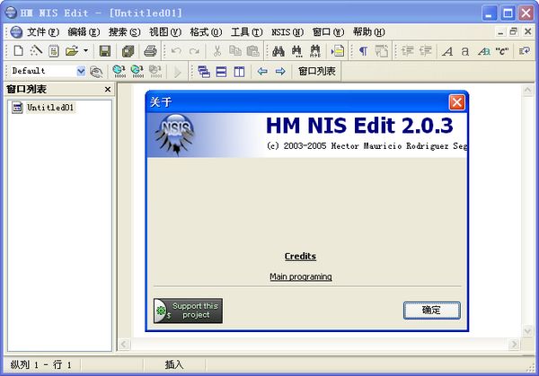This screenshot has height=376, width=539.
Task: Click the Support this project button
Action: (188, 310)
